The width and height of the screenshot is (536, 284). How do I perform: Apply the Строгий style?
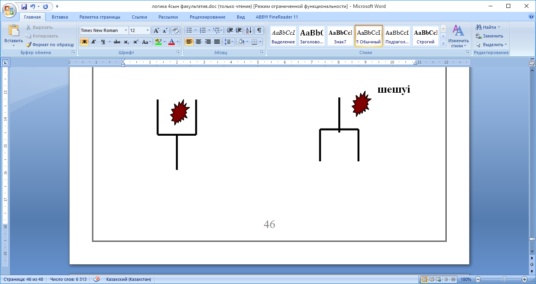pyautogui.click(x=426, y=36)
